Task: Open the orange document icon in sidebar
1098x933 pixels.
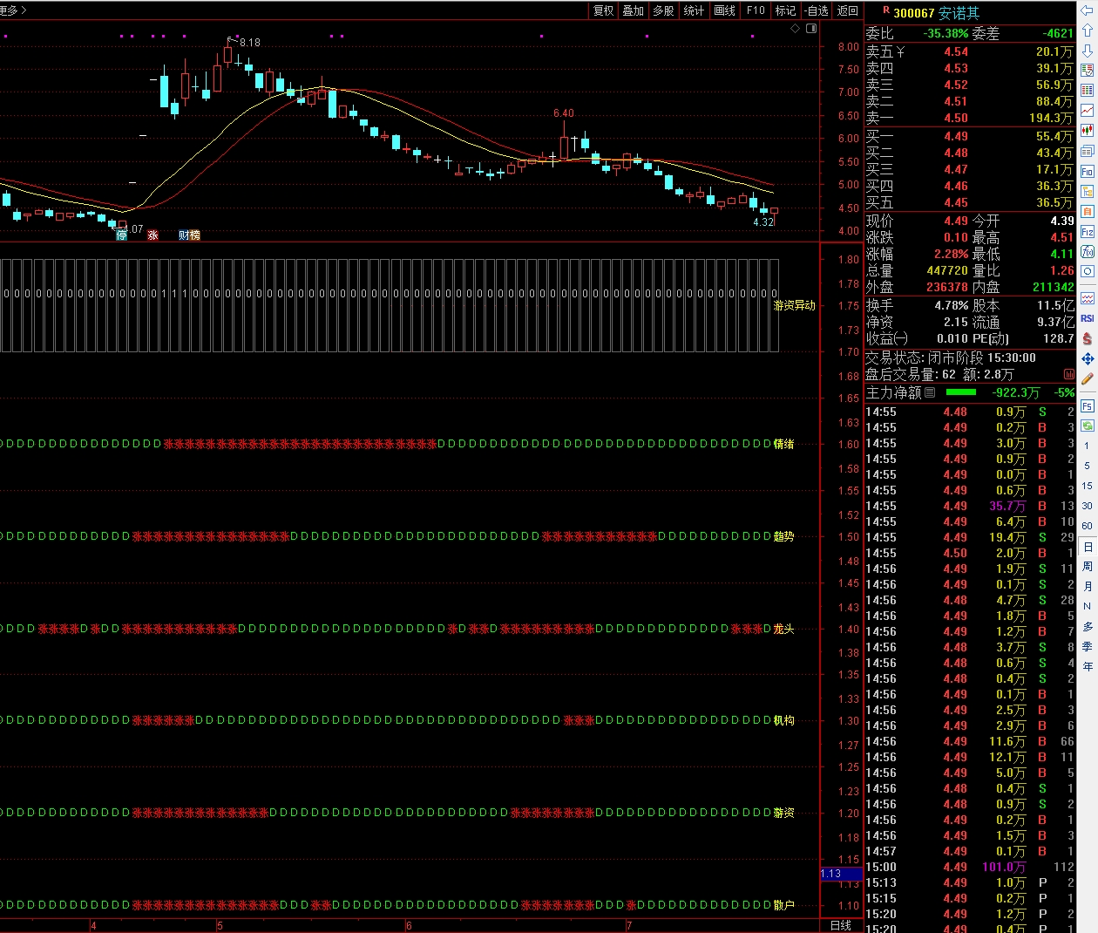Action: click(x=1087, y=211)
